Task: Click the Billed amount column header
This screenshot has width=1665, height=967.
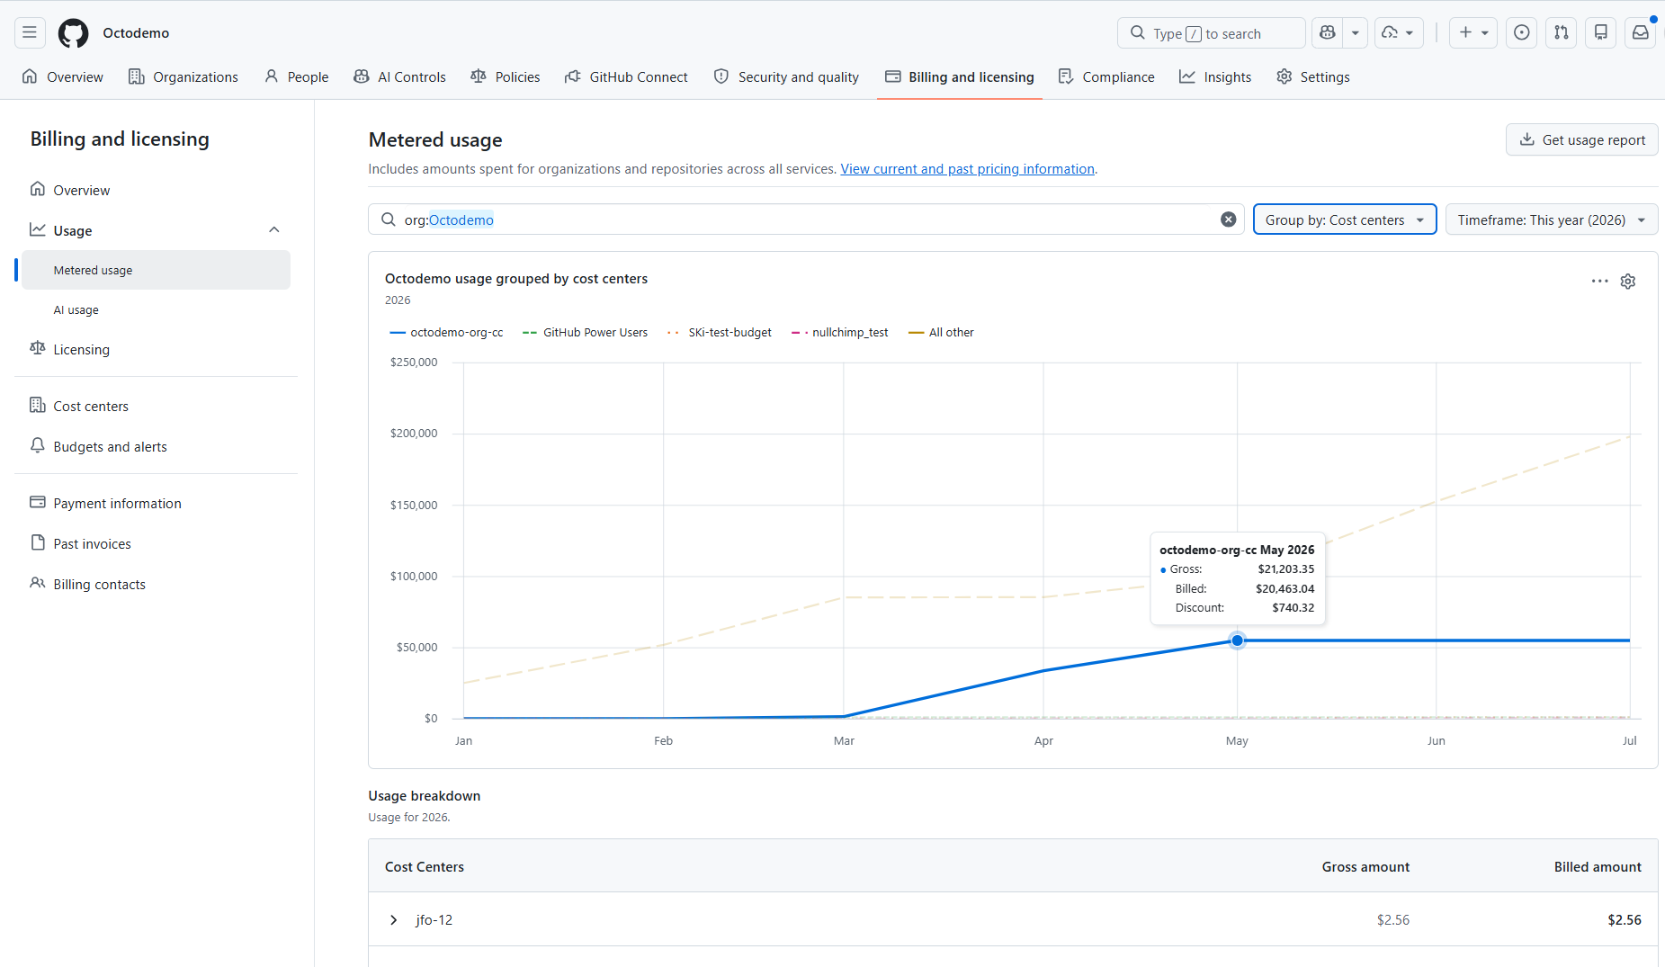Action: coord(1598,867)
